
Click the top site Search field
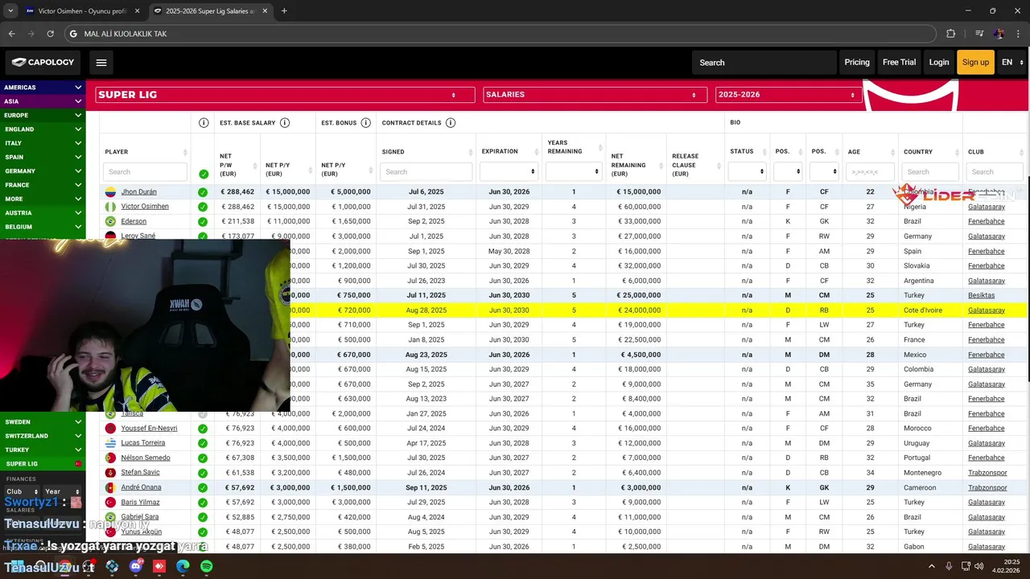(764, 62)
